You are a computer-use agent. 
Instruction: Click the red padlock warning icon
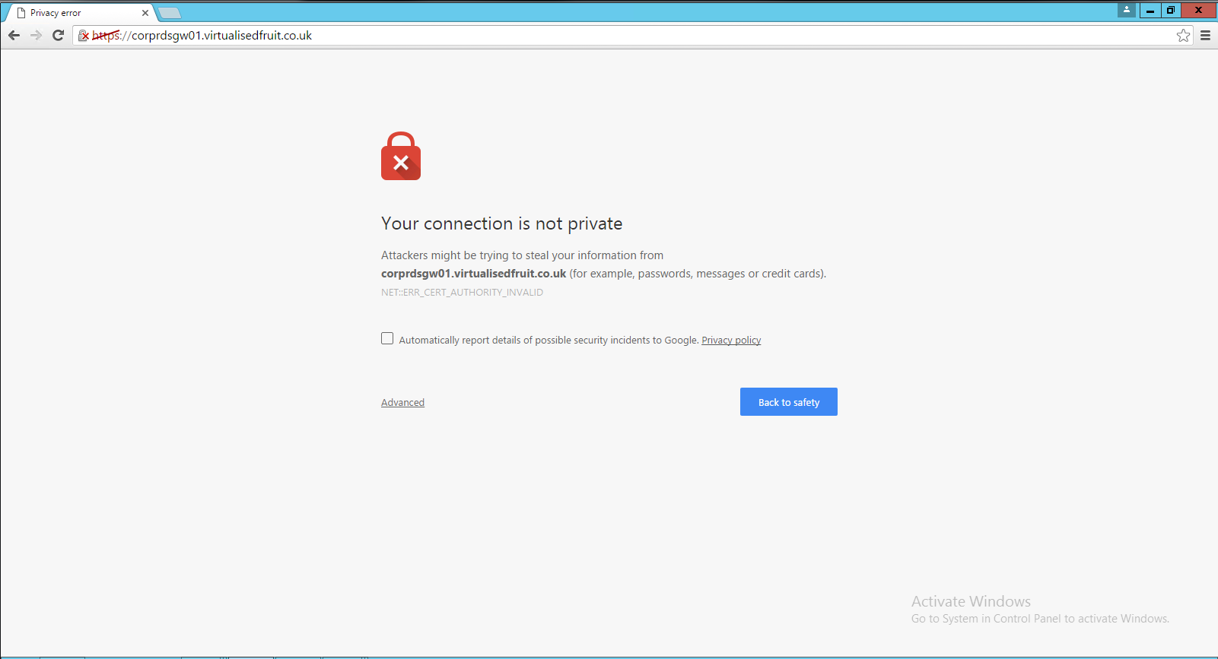click(x=401, y=157)
